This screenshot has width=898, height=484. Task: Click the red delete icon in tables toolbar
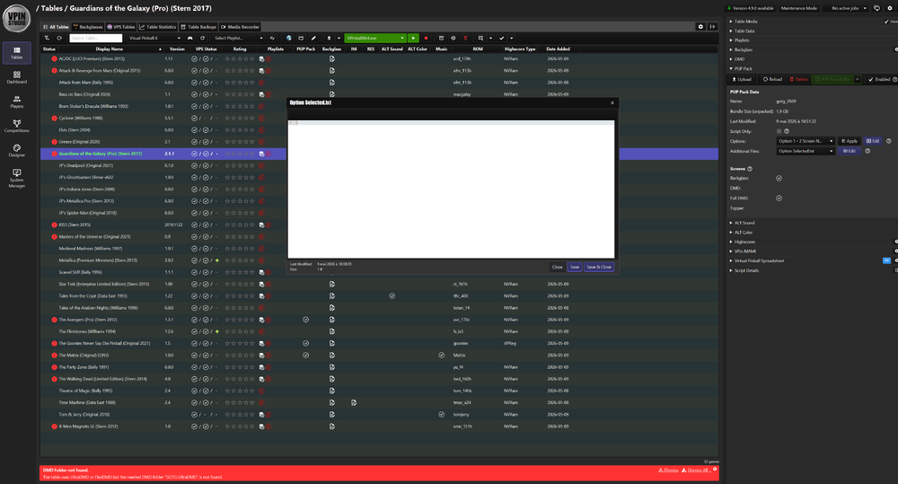465,38
